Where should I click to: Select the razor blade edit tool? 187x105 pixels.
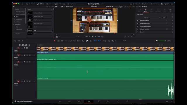[62, 41]
